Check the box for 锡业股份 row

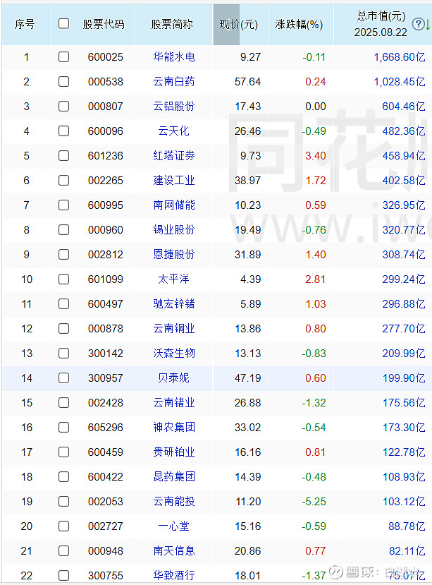click(63, 230)
